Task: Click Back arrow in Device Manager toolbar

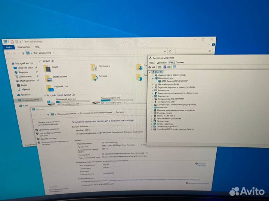Action: click(x=151, y=67)
